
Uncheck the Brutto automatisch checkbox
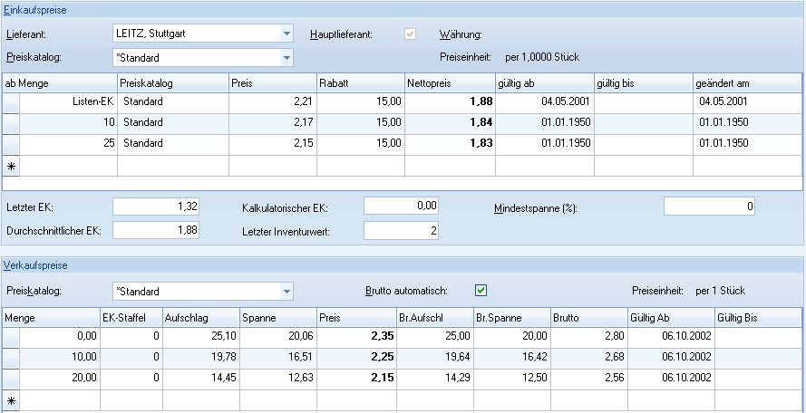[x=481, y=291]
